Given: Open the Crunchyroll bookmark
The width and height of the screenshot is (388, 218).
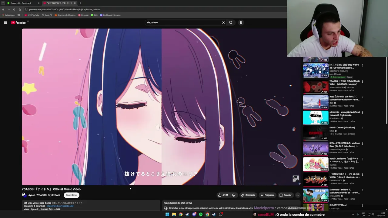Looking at the screenshot, I should click(x=65, y=15).
